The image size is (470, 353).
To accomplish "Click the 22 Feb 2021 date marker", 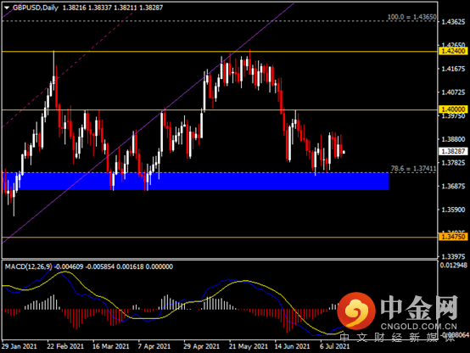I will 65,346.
